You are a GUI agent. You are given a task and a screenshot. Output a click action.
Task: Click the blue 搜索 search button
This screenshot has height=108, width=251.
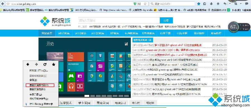[166, 20]
